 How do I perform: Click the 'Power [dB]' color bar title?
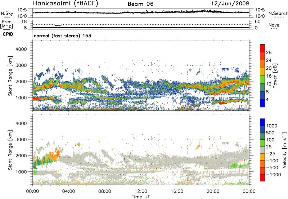pyautogui.click(x=275, y=76)
